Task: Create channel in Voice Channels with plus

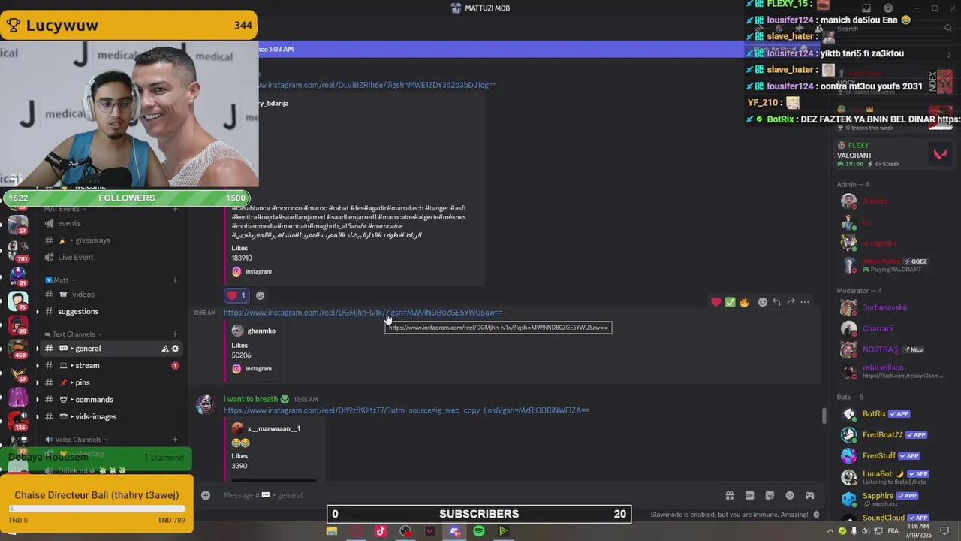Action: coord(175,440)
